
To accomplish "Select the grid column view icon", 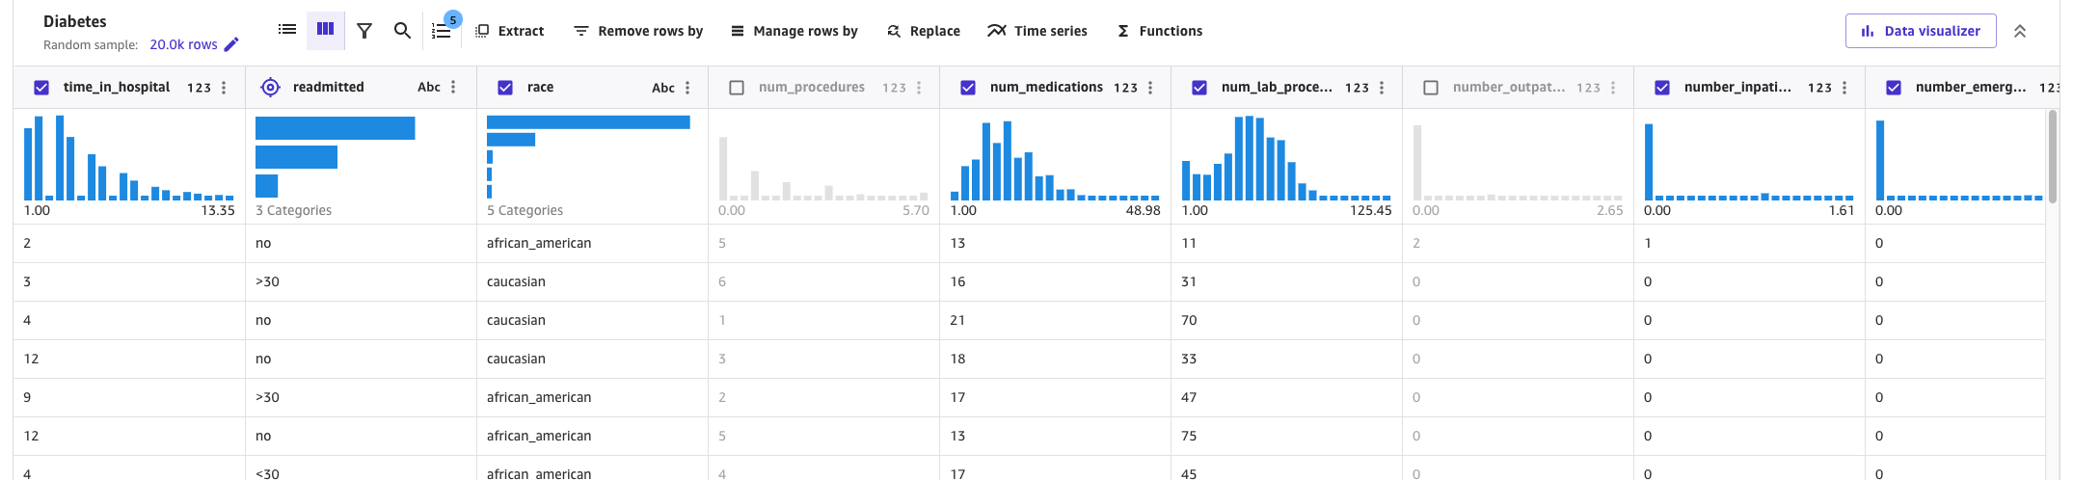I will (x=325, y=30).
